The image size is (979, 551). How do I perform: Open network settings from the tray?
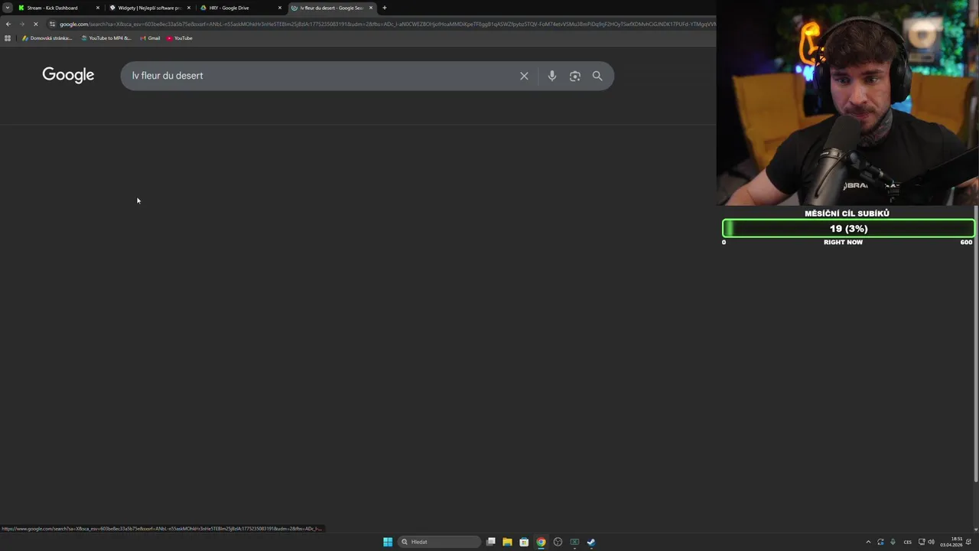coord(922,542)
